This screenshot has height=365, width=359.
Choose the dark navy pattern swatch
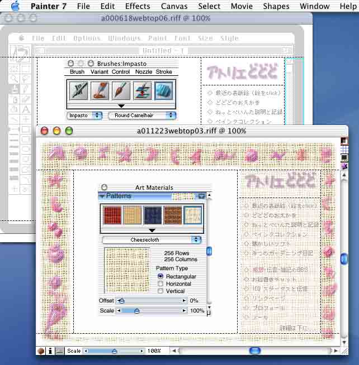tap(152, 215)
